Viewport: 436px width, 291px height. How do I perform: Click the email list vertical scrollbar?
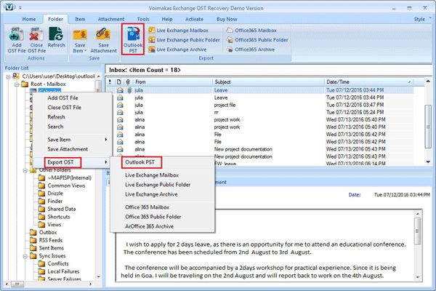click(428, 127)
